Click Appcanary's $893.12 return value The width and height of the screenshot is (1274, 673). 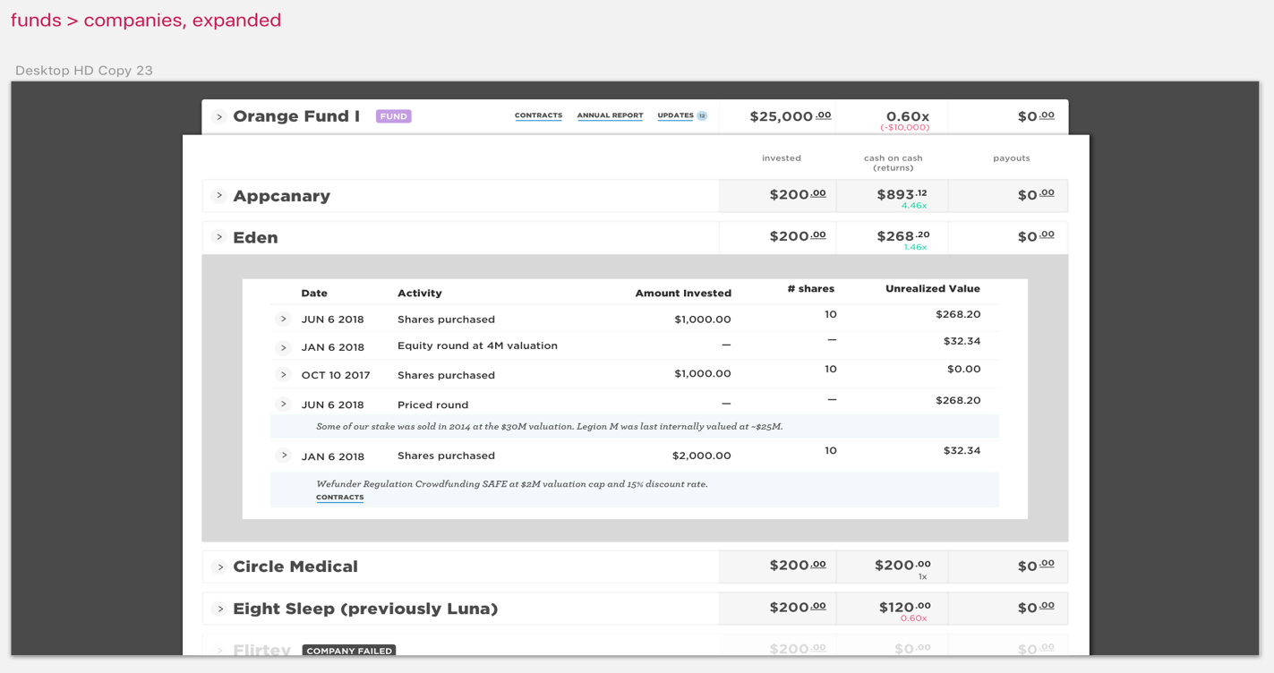pyautogui.click(x=902, y=194)
